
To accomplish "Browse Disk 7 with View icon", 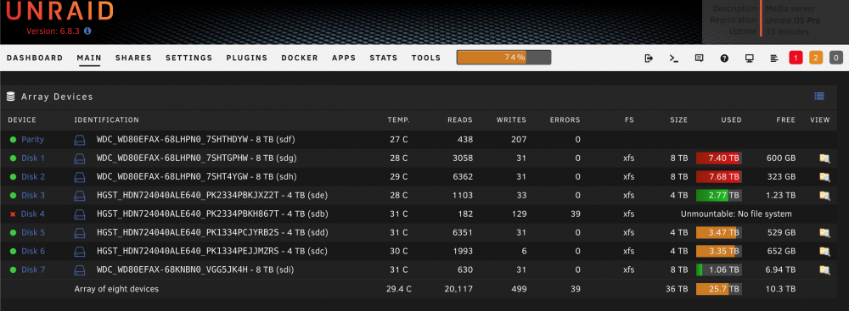I will pyautogui.click(x=824, y=269).
